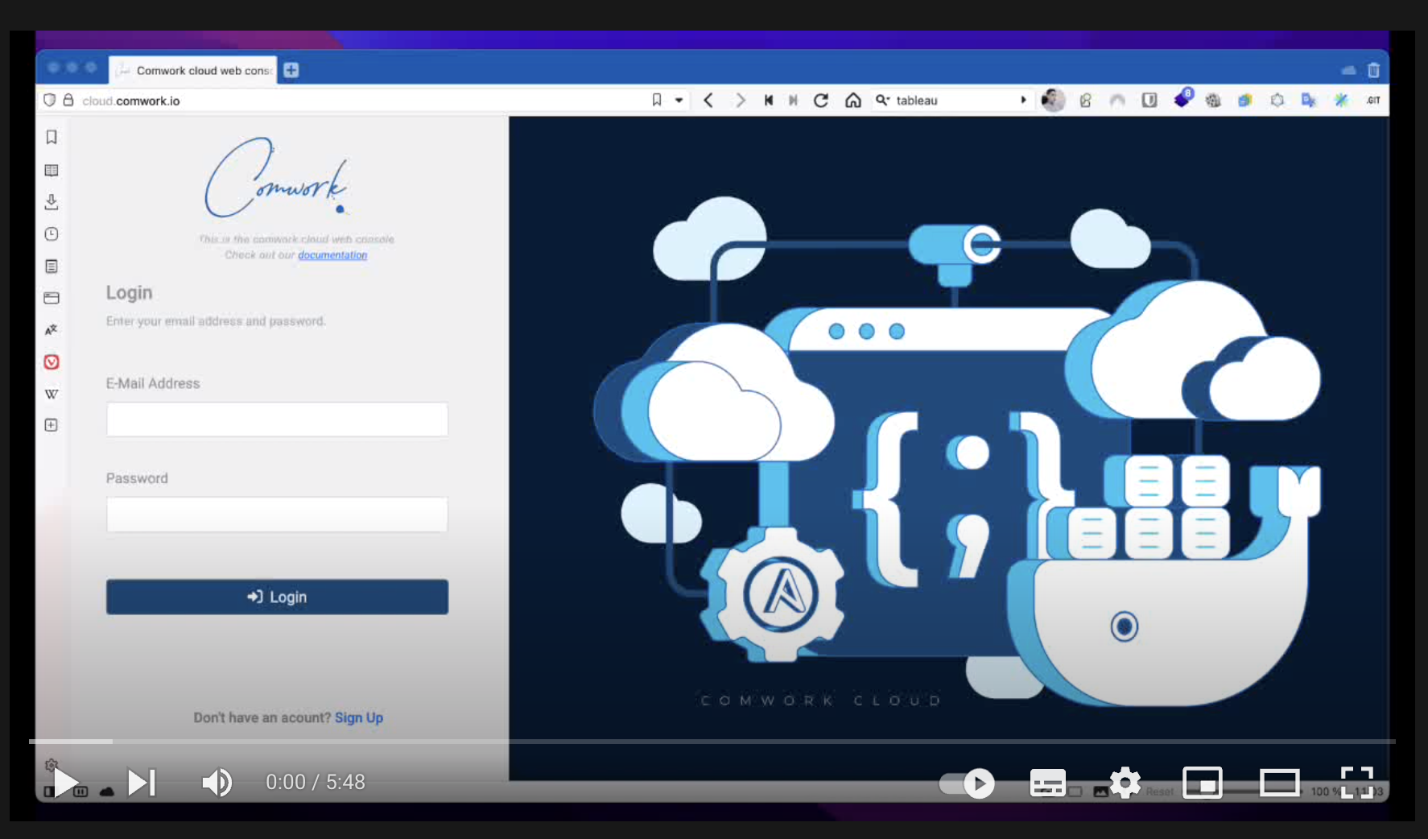Image resolution: width=1428 pixels, height=839 pixels.
Task: Click the .GIT extension icon
Action: (1373, 100)
